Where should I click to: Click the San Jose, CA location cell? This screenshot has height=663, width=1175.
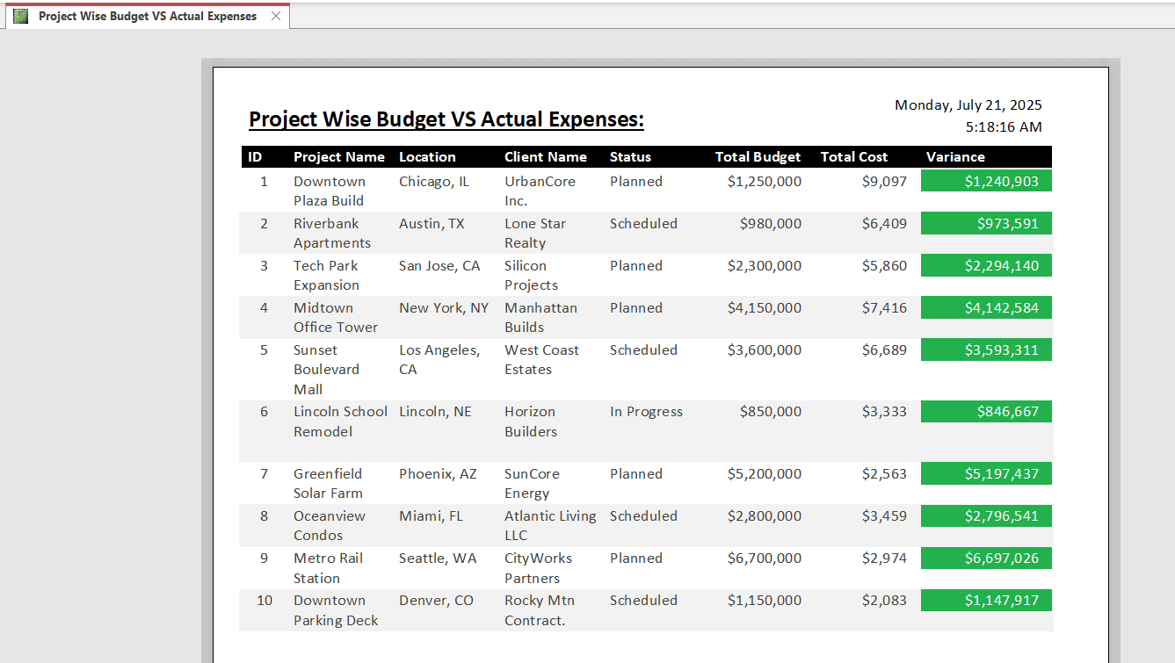point(439,266)
